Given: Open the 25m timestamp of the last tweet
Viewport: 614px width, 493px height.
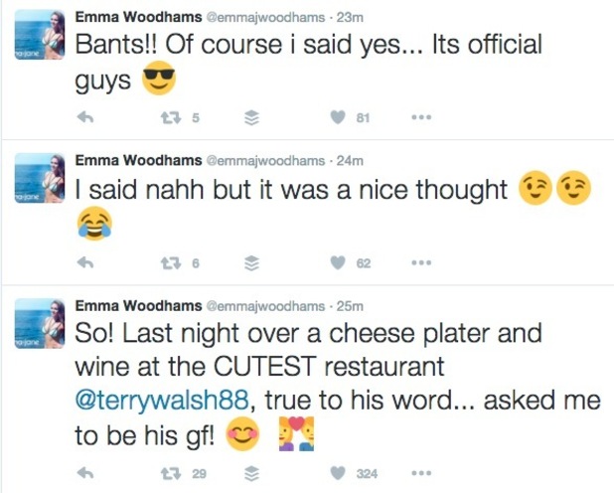Looking at the screenshot, I should tap(350, 306).
